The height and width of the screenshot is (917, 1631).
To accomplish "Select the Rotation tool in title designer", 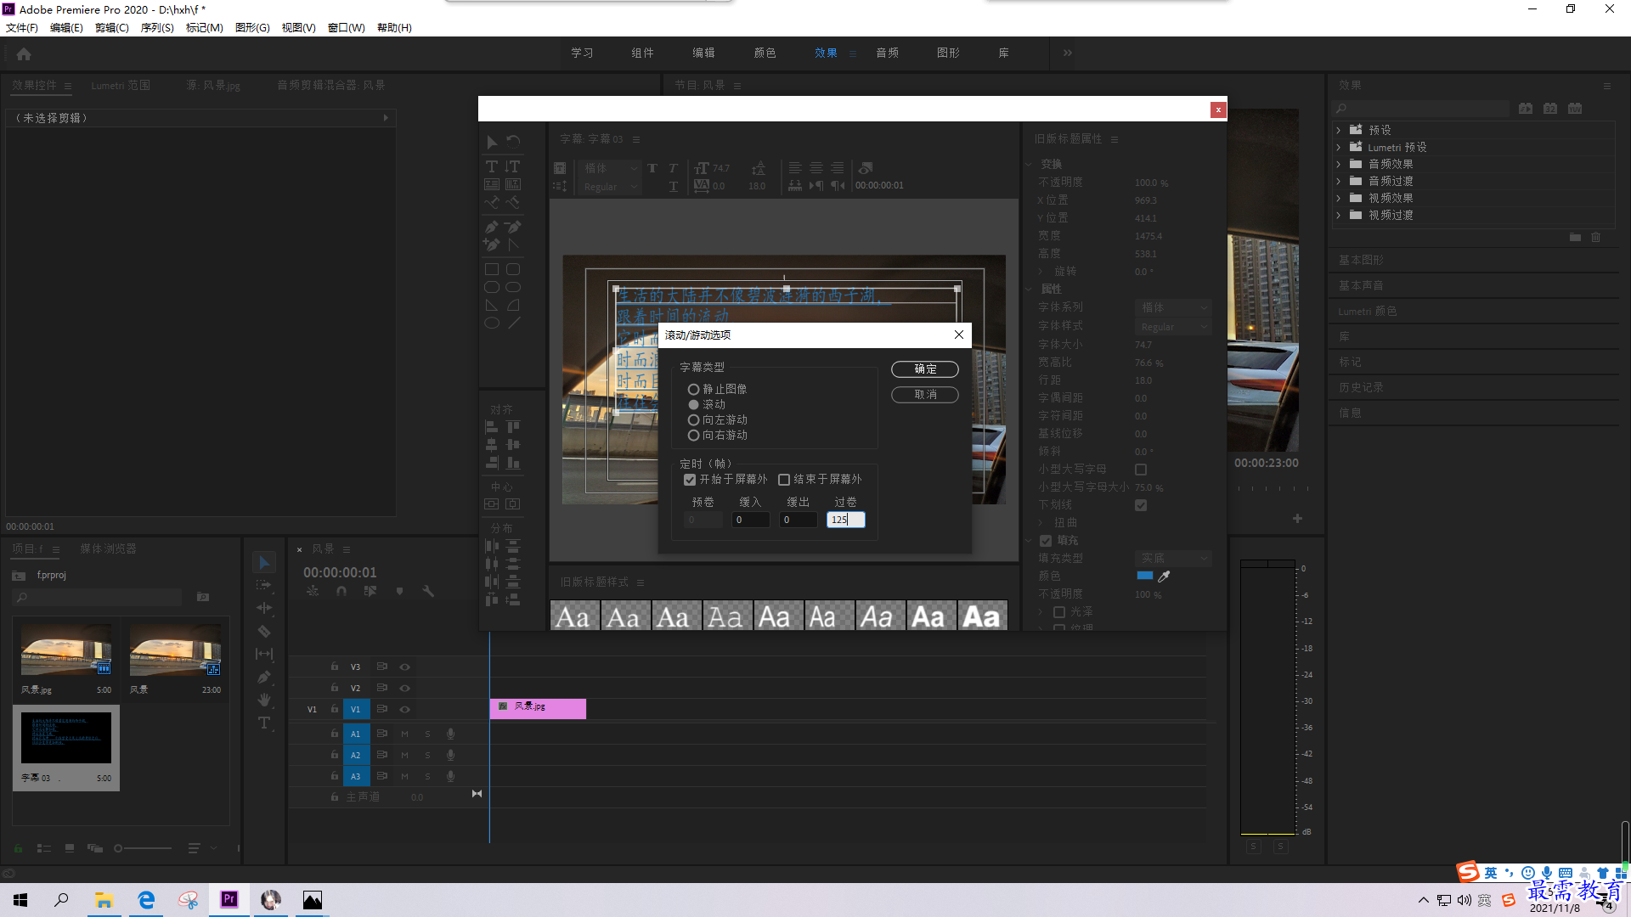I will (513, 141).
